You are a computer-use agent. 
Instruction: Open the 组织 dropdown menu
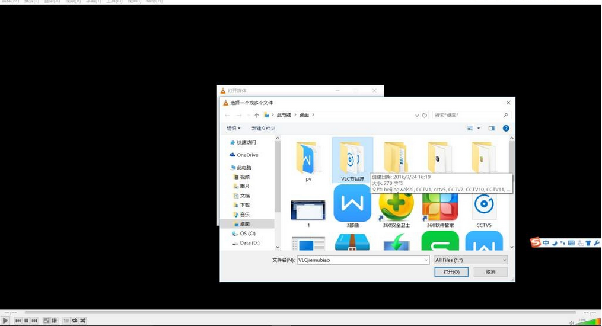coord(234,128)
